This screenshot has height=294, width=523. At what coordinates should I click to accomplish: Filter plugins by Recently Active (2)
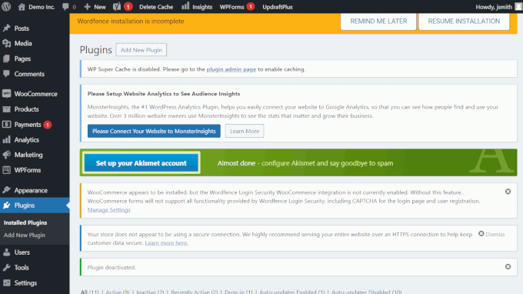[194, 292]
